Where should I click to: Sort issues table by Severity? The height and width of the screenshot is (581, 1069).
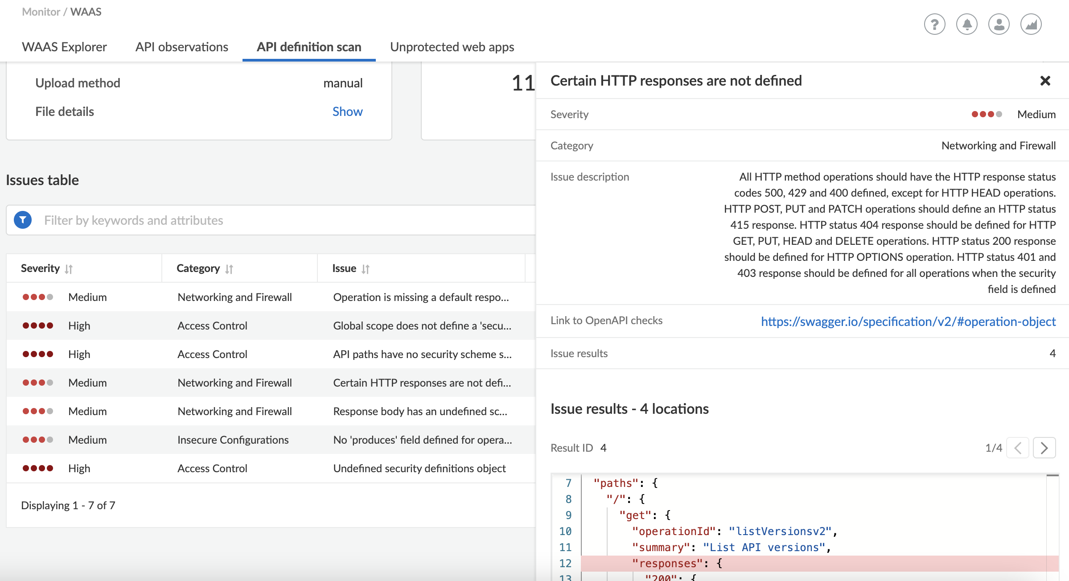69,269
